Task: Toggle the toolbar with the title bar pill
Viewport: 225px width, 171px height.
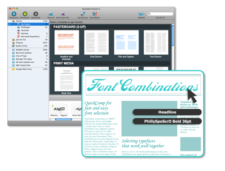Action: pos(172,9)
